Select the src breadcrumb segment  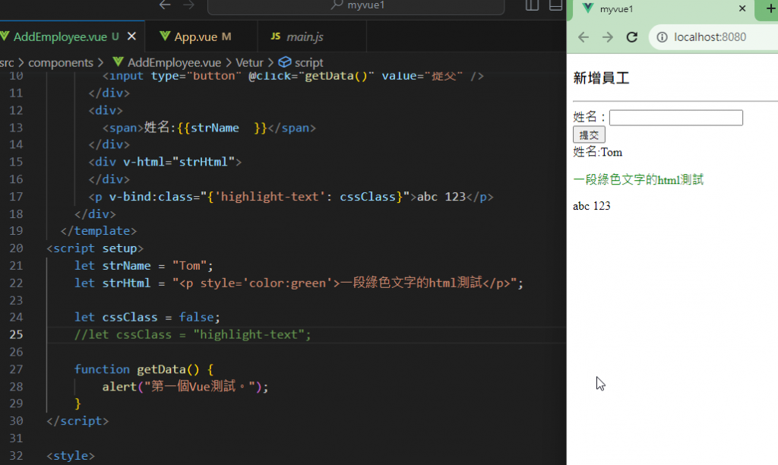(x=7, y=62)
